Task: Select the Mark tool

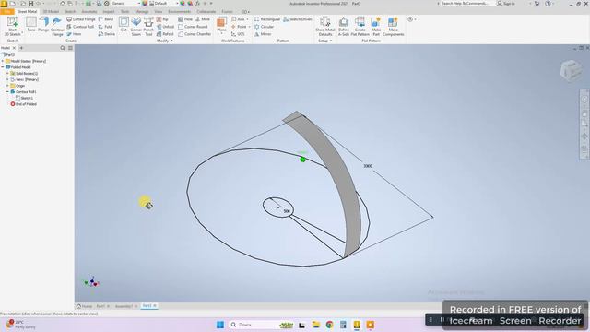Action: point(203,19)
